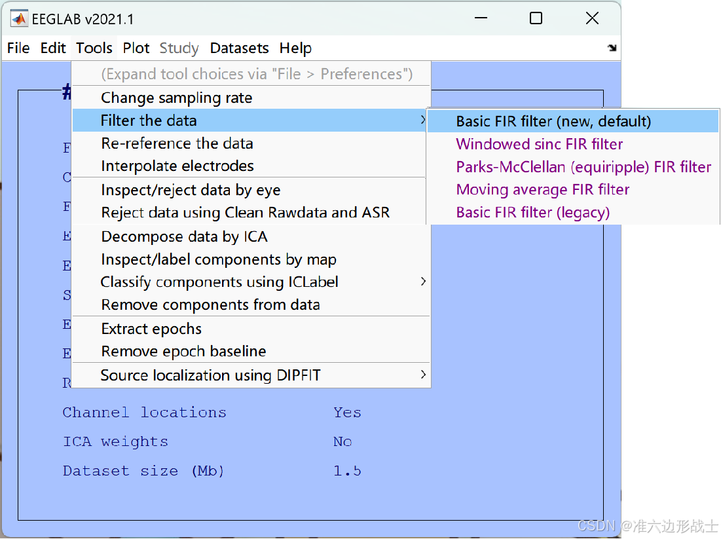Expand the DIPFIT submenu arrow
721x539 pixels.
pyautogui.click(x=423, y=375)
